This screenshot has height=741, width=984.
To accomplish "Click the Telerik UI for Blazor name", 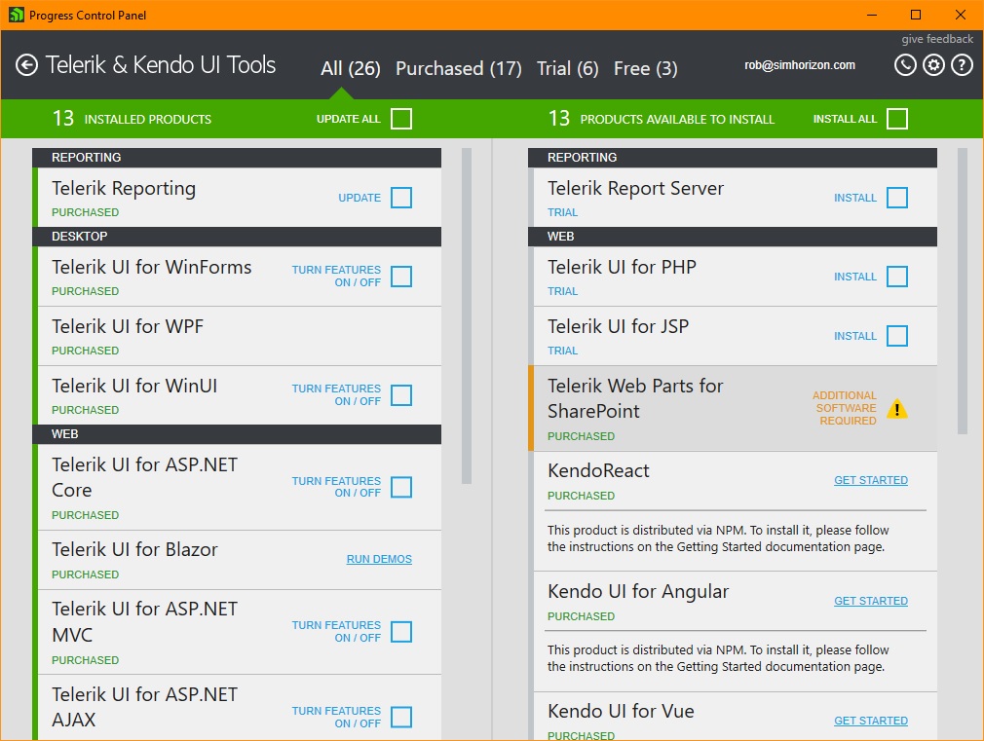I will (x=134, y=549).
